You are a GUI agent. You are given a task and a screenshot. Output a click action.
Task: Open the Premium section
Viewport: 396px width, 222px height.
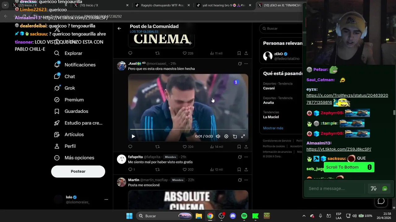coord(69,100)
